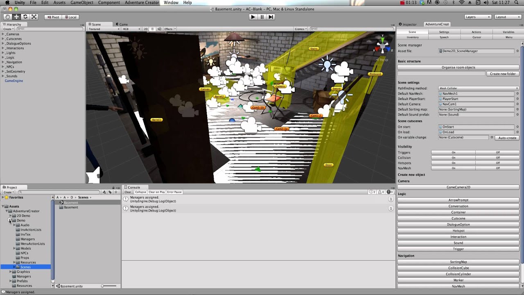Click the Project panel lock icon
Viewport: 524px width, 295px height.
point(114,188)
